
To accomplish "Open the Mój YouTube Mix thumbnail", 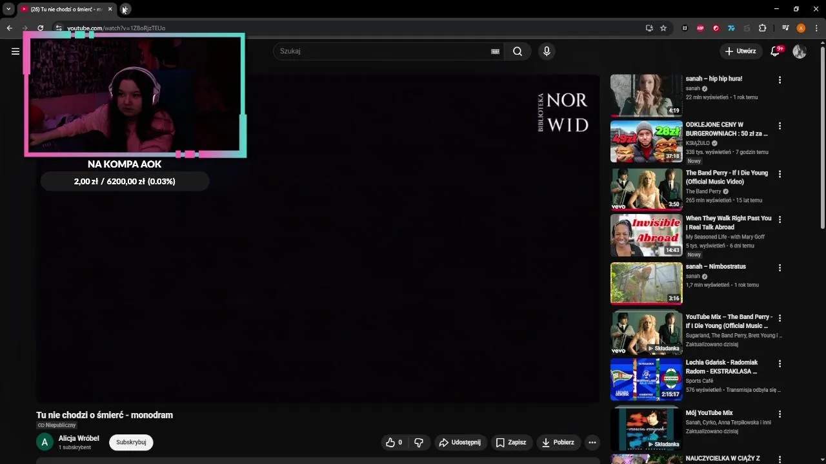I will pos(646,429).
